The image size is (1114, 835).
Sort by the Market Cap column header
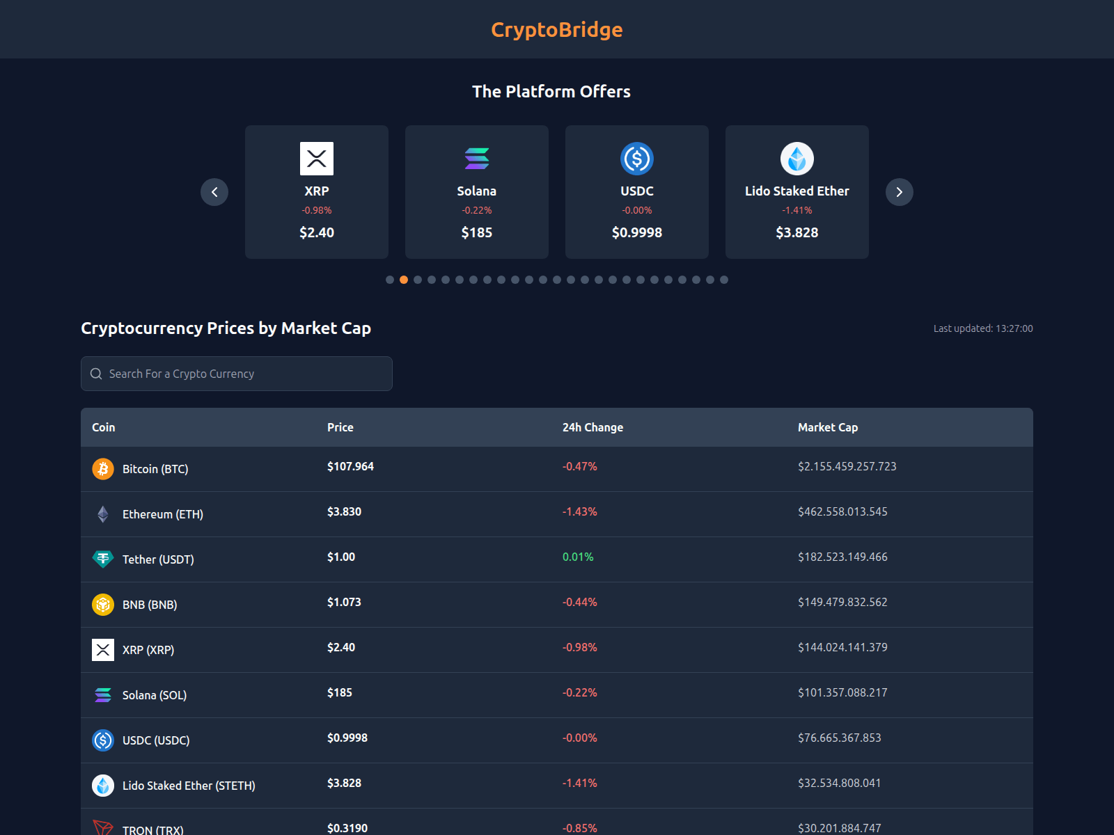(828, 427)
